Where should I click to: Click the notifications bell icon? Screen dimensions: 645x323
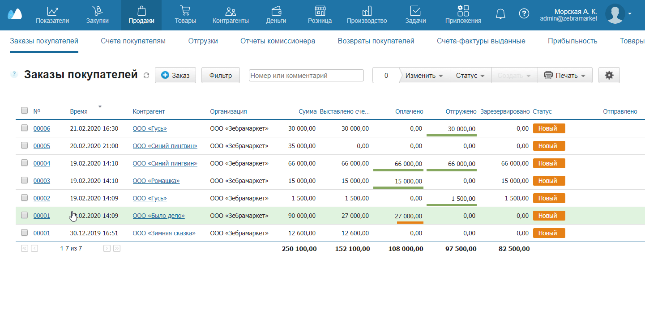500,14
